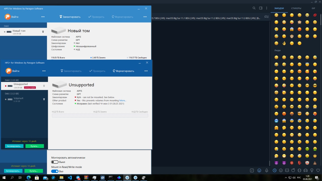Pick the clown face emoji
322x181 pixels.
click(307, 163)
